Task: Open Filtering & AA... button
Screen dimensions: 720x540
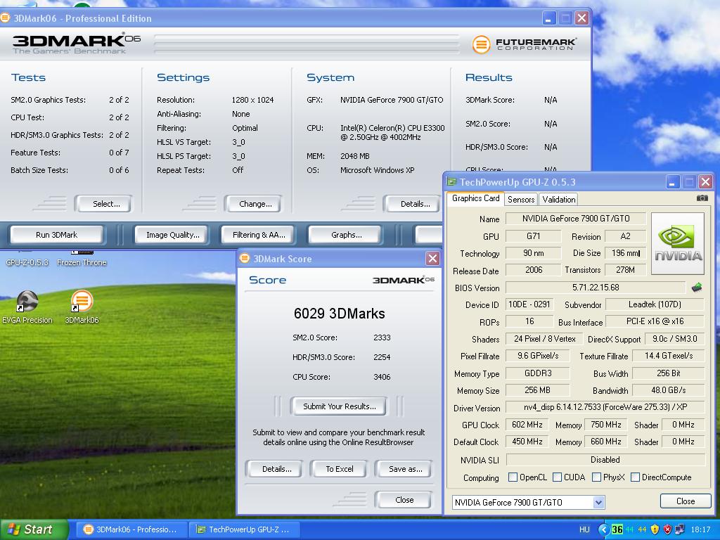Action: click(x=259, y=235)
